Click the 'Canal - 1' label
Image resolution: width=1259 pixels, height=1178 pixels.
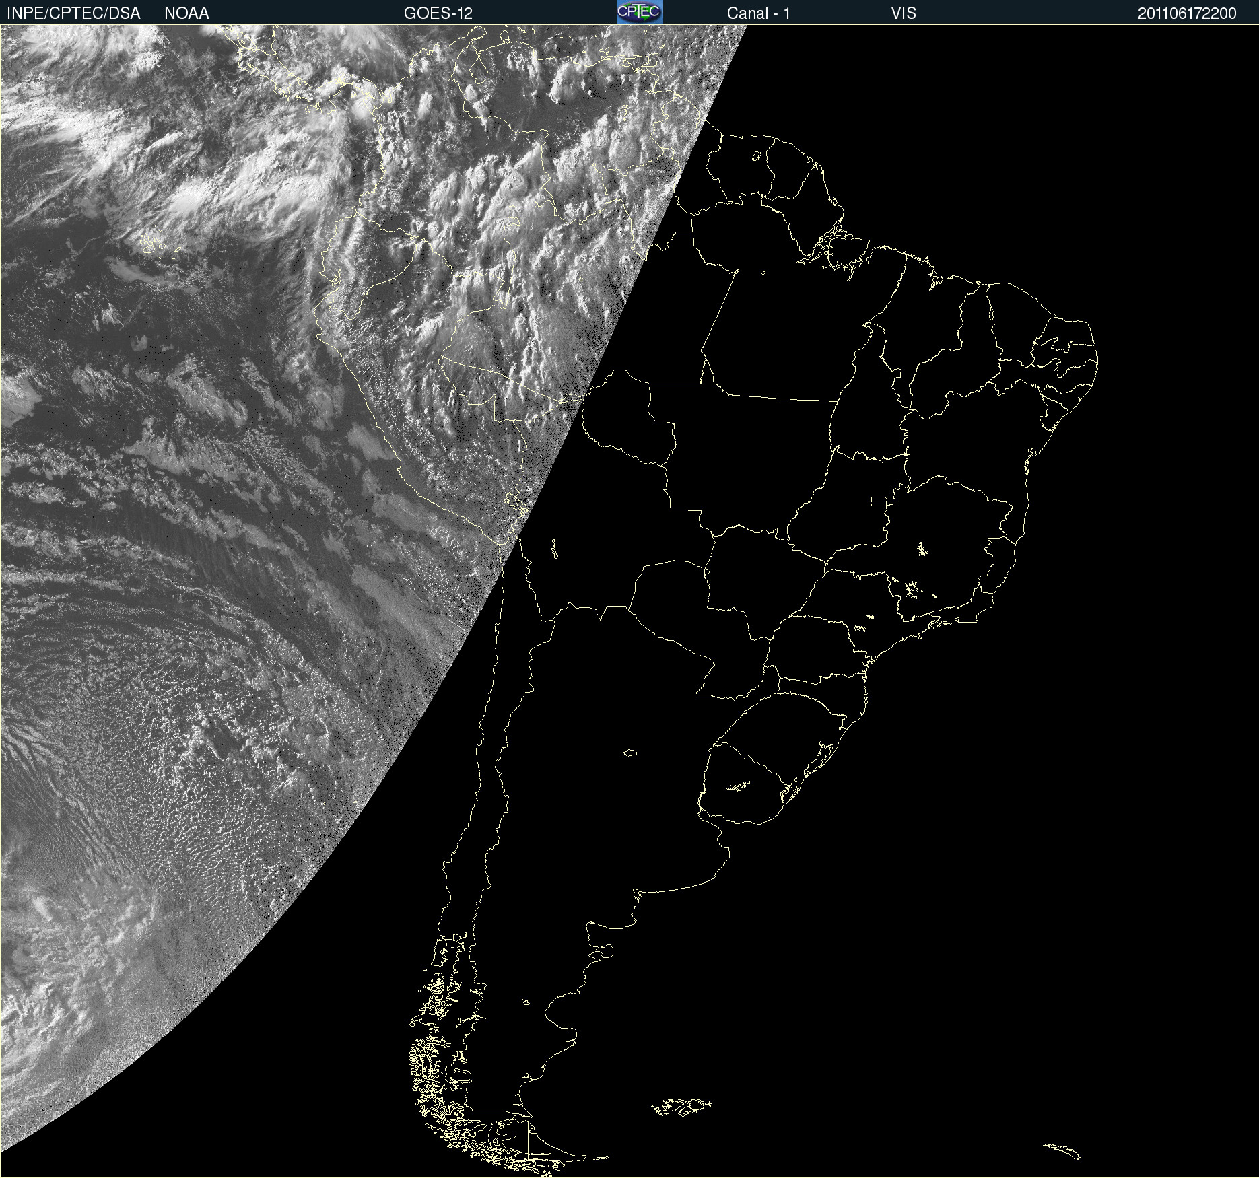(759, 13)
